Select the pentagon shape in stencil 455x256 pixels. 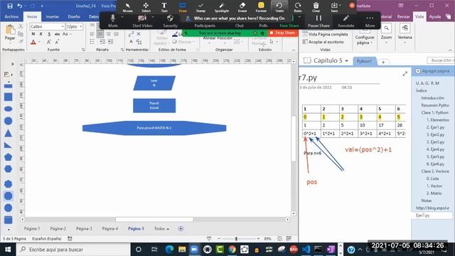tap(8, 157)
